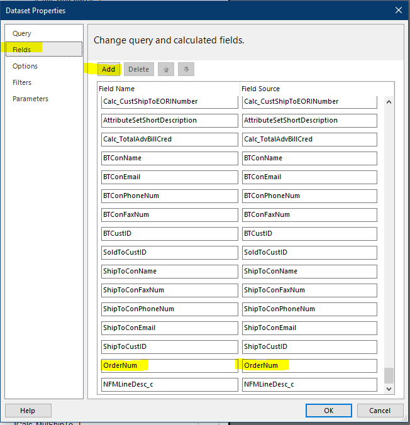Close the Dataset Properties dialog
Screen dimensions: 410x425
coord(398,10)
